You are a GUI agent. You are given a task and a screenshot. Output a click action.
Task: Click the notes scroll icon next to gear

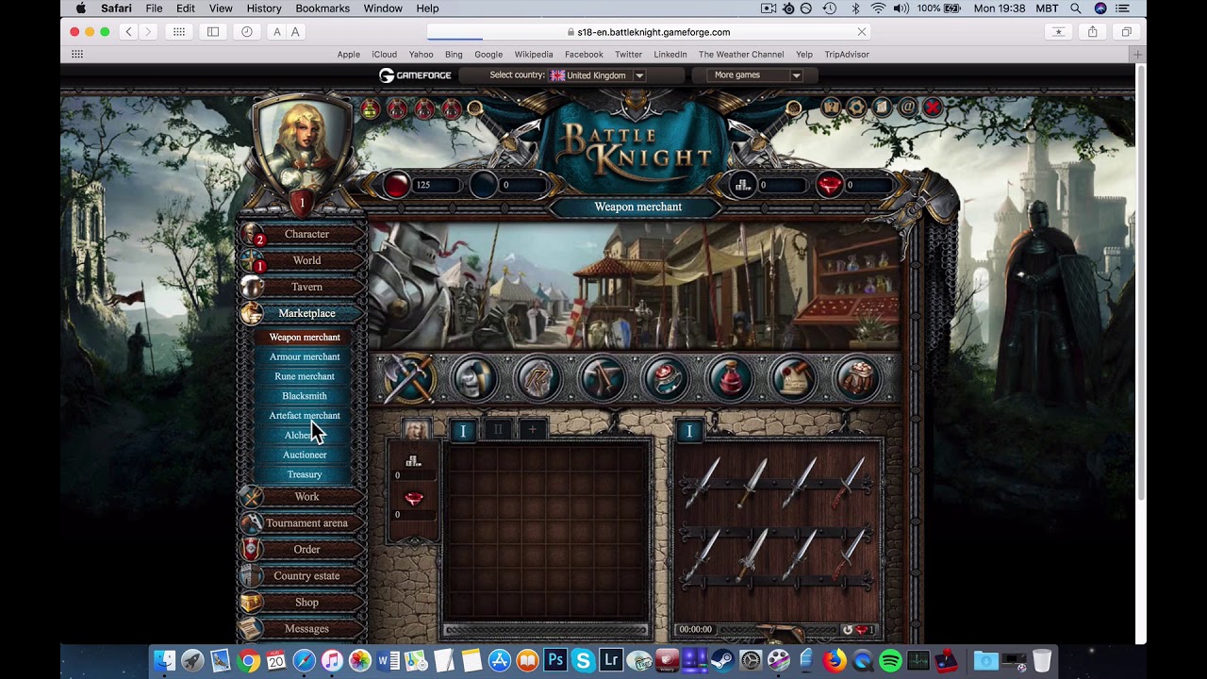pyautogui.click(x=882, y=108)
